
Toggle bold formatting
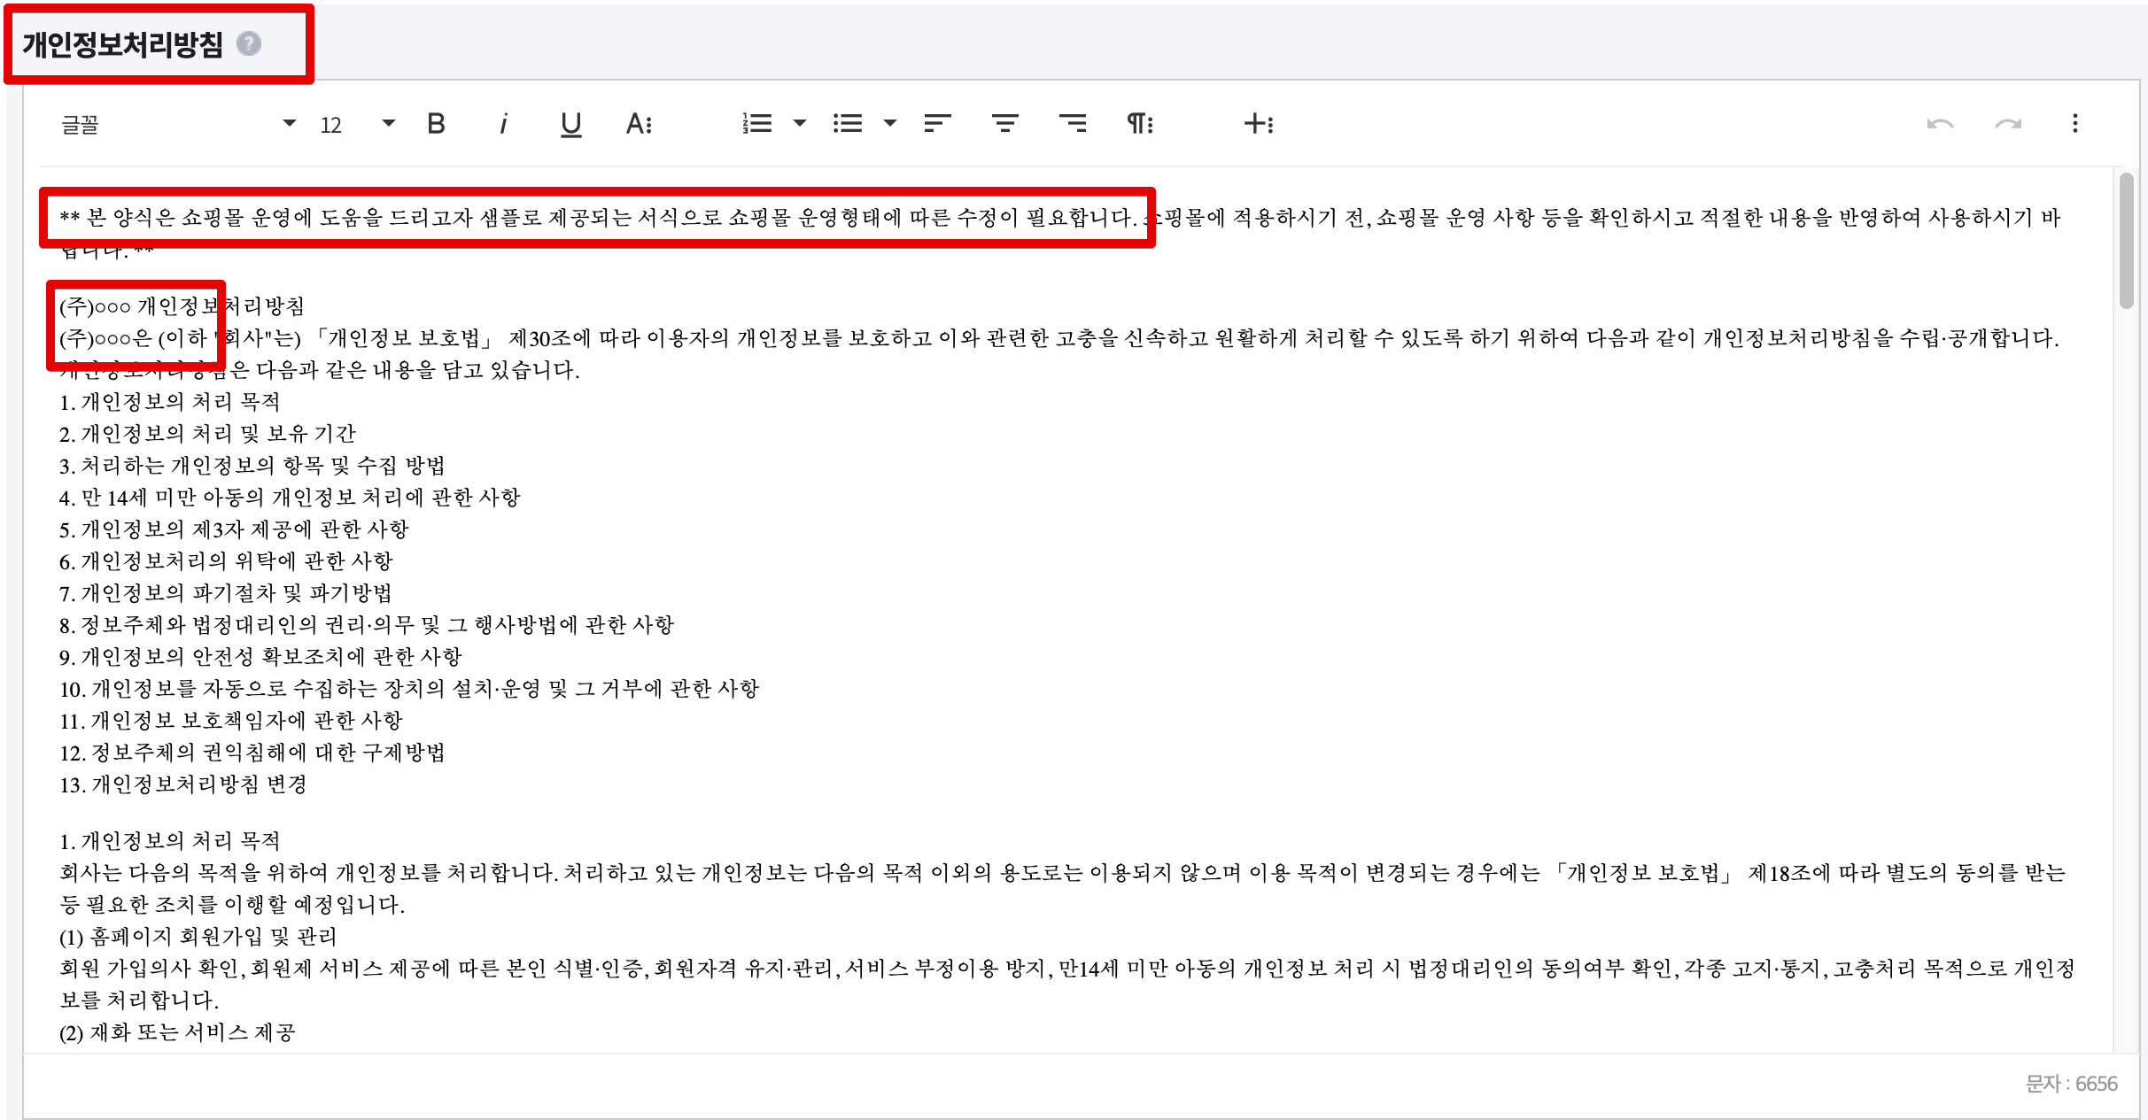pyautogui.click(x=436, y=124)
